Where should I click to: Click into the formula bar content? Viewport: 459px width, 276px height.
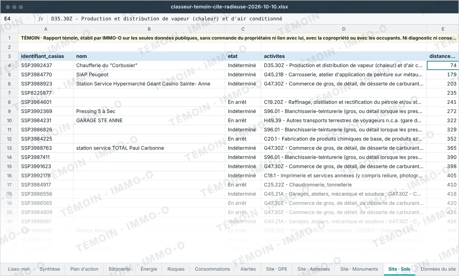click(x=252, y=19)
